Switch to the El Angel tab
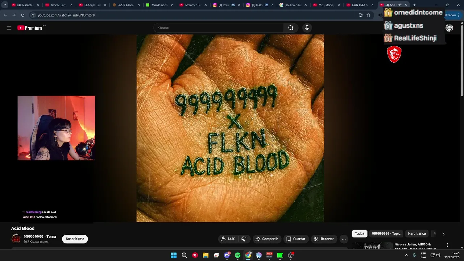Image resolution: width=464 pixels, height=261 pixels. tap(92, 5)
